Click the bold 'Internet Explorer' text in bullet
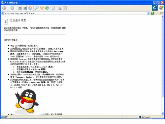This screenshot has width=165, height=124. 25,77
